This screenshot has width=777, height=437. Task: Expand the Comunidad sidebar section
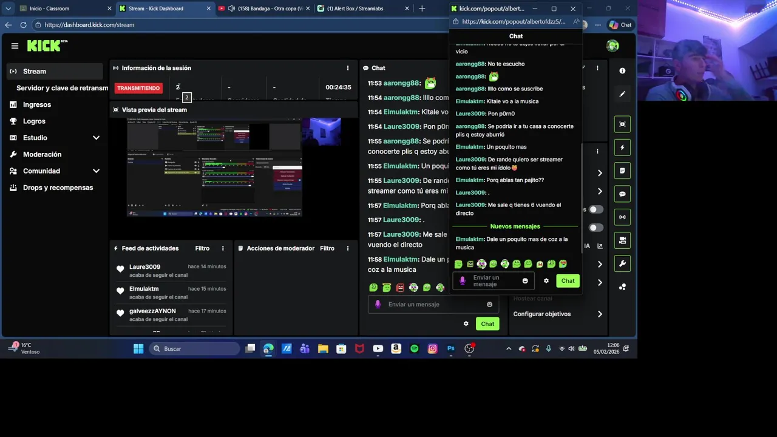96,171
